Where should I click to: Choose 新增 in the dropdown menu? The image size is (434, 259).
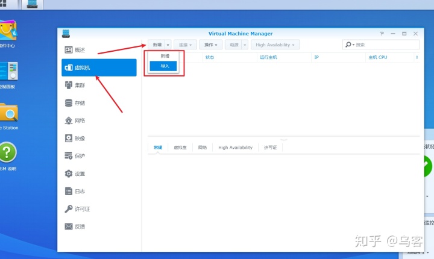[165, 56]
